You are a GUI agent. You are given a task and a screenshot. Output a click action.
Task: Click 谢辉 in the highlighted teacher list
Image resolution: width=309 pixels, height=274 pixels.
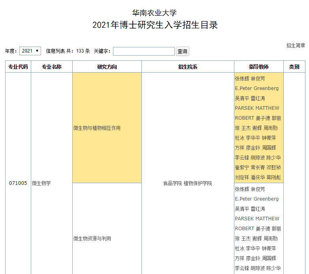[257, 128]
